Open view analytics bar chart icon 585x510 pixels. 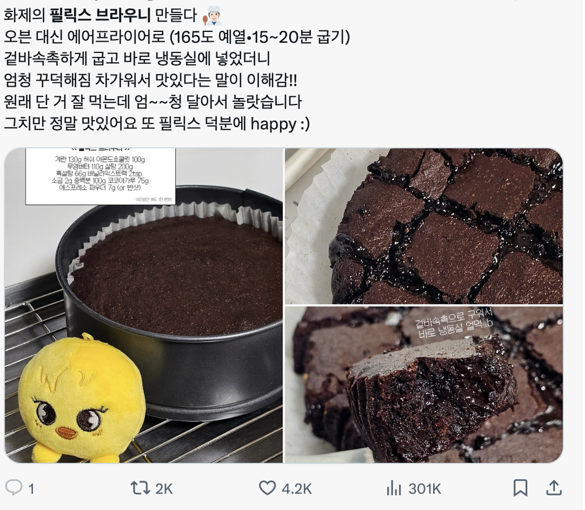click(x=394, y=488)
